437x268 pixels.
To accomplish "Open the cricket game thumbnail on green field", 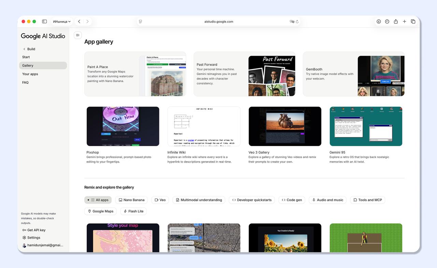I will pyautogui.click(x=366, y=238).
